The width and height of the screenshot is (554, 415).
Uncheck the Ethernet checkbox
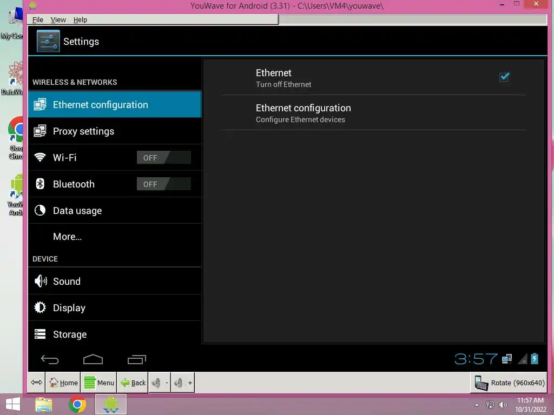[x=504, y=77]
